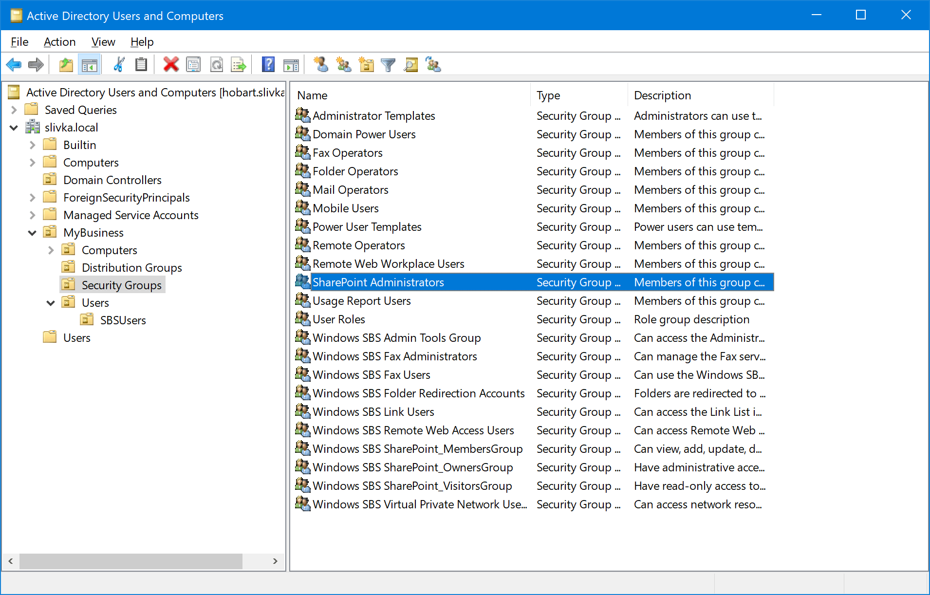
Task: Select the Mail Operators group
Action: pos(350,190)
